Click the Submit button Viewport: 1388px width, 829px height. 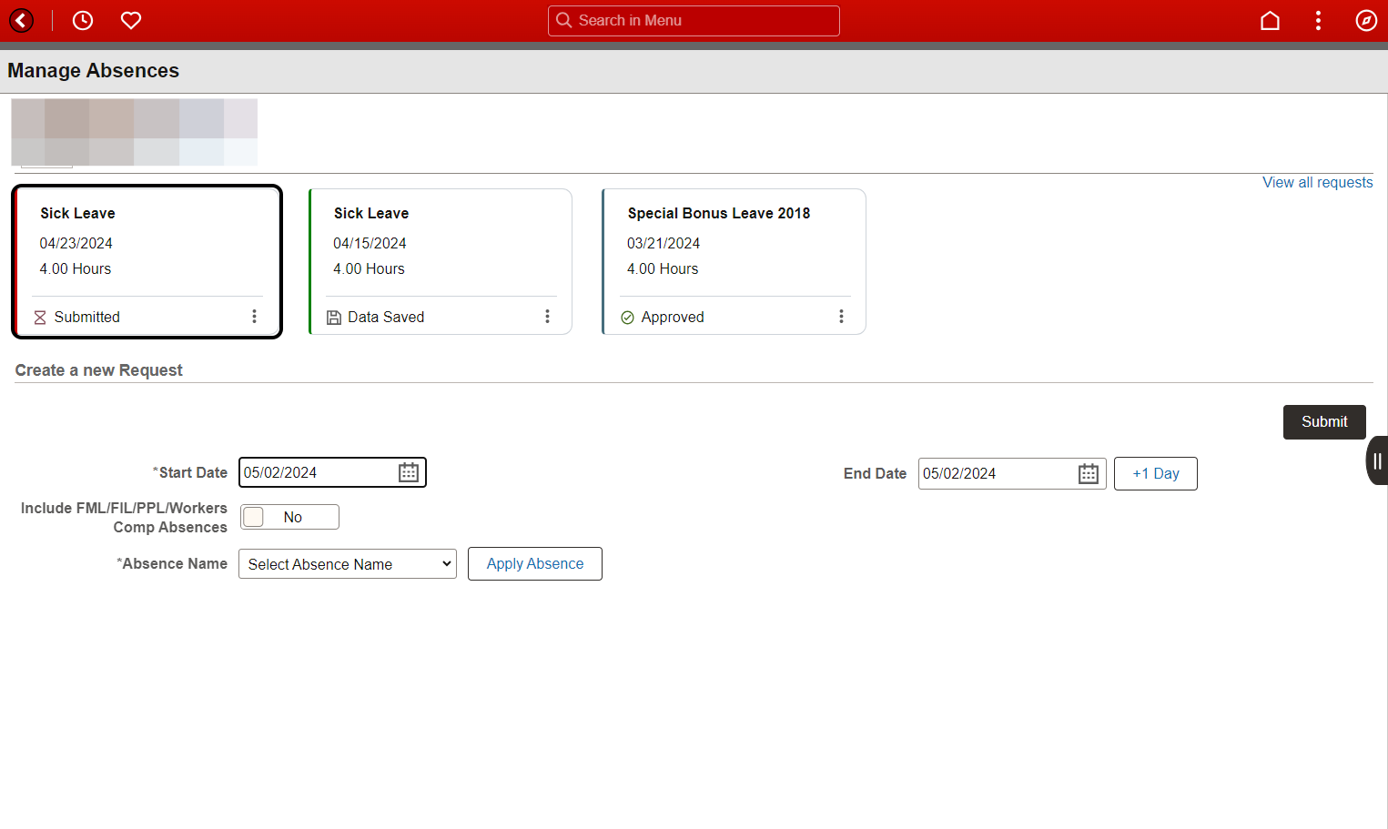coord(1324,422)
